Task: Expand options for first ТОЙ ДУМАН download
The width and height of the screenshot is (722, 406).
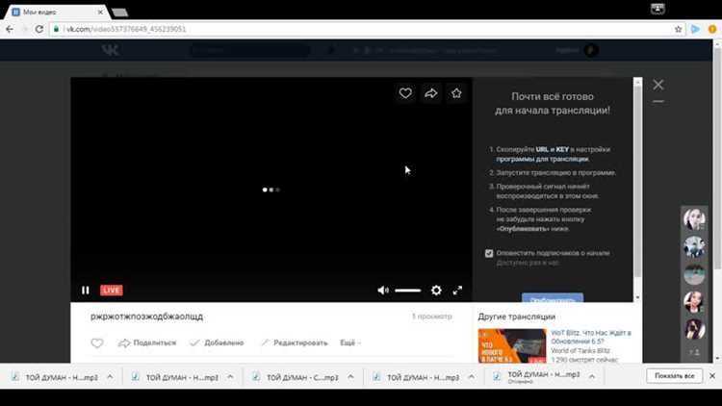Action: pyautogui.click(x=110, y=376)
